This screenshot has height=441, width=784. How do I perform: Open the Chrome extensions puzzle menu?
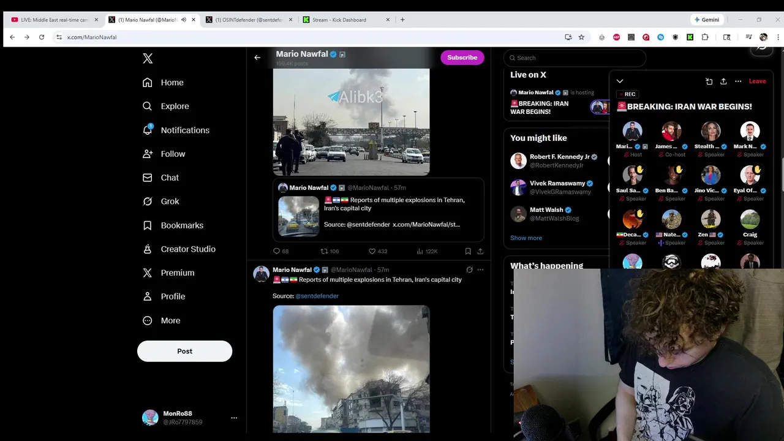click(x=705, y=37)
